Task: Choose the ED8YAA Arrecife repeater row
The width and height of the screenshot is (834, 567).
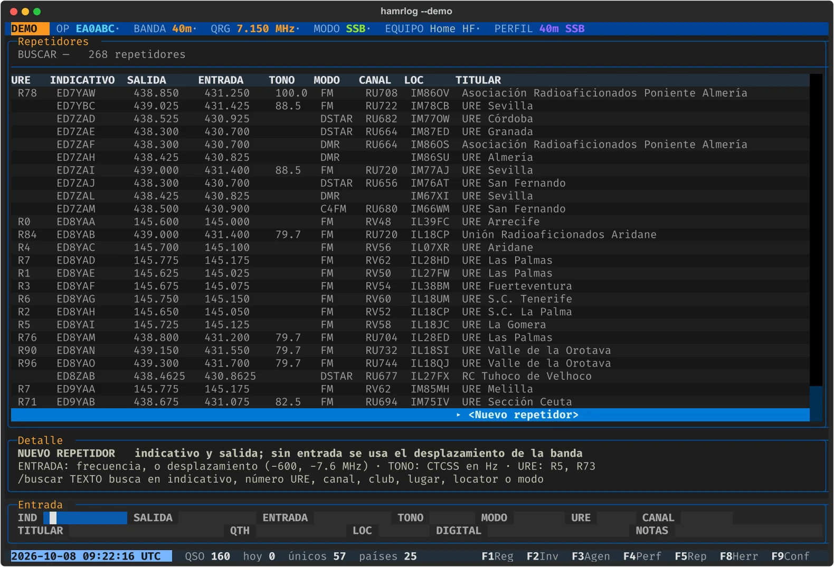Action: point(410,222)
